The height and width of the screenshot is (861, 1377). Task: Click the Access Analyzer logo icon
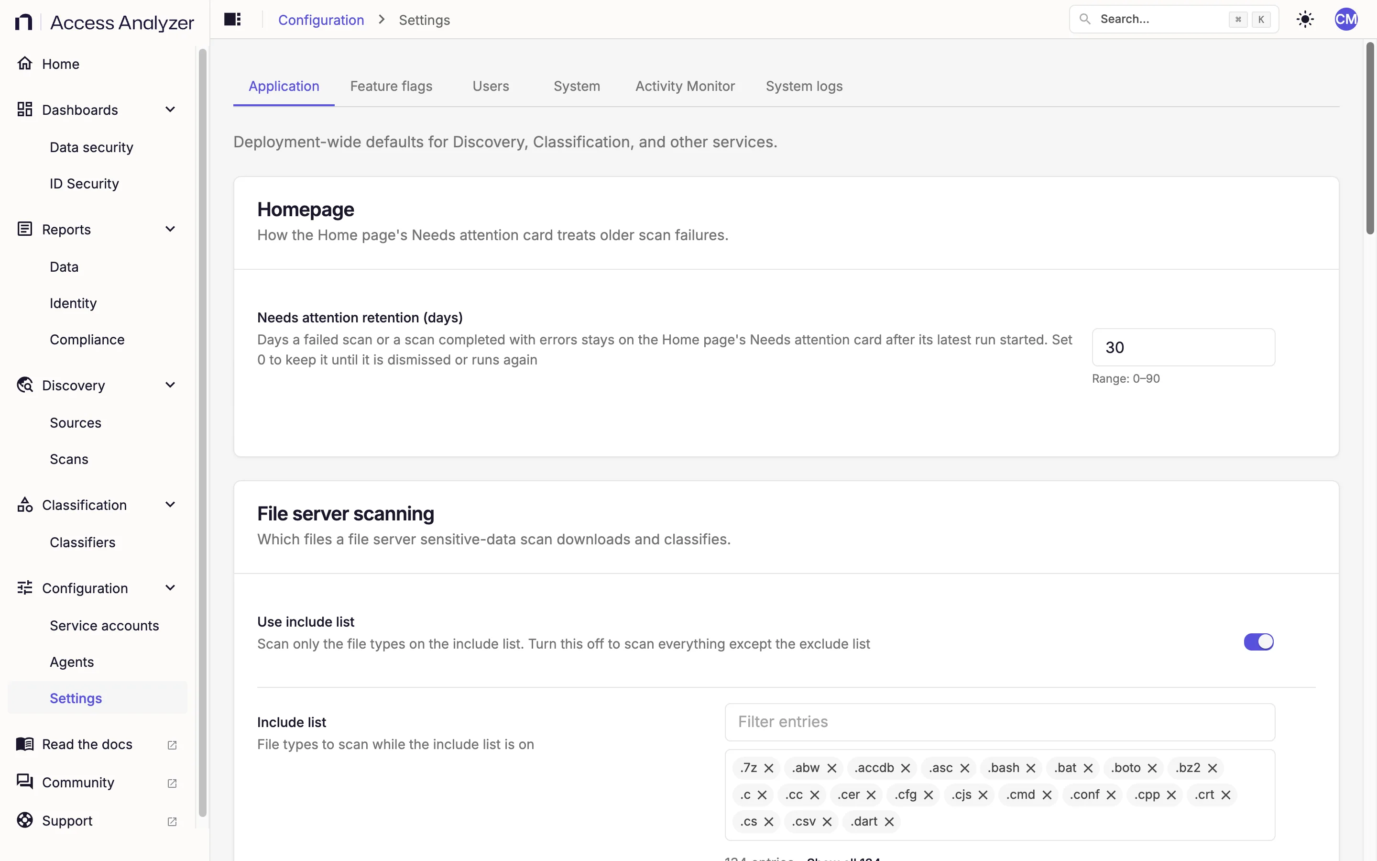coord(23,22)
